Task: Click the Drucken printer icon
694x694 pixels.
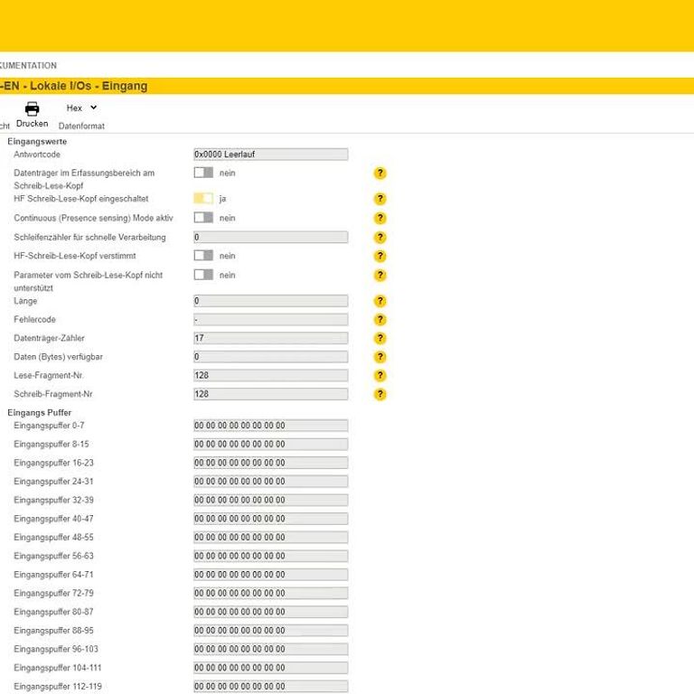Action: click(x=32, y=108)
